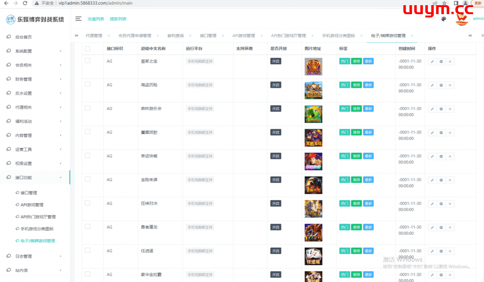Click the delete X icon for 海盗历险

click(449, 85)
